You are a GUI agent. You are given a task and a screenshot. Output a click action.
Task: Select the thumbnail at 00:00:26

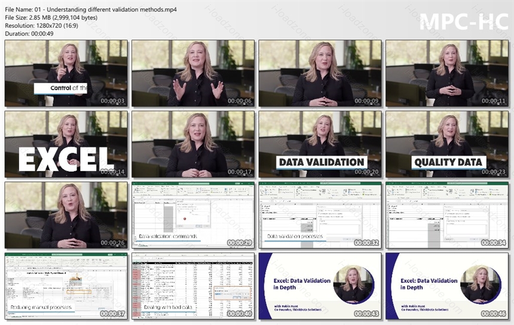[x=66, y=215]
